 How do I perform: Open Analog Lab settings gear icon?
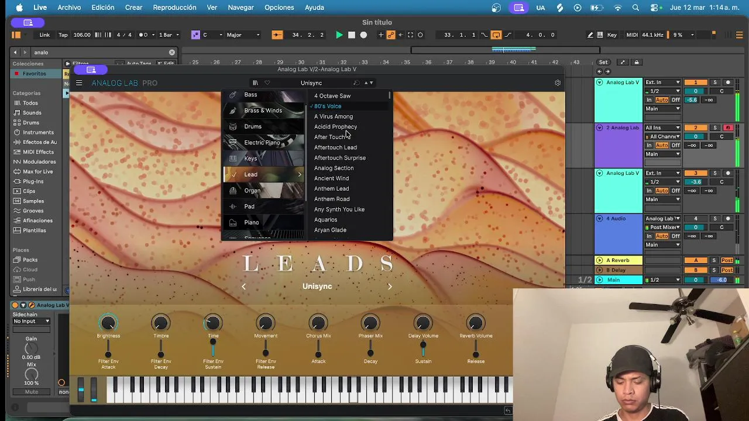coord(558,83)
